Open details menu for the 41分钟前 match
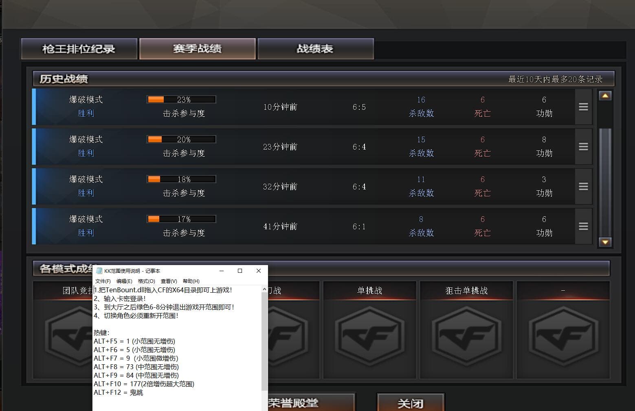This screenshot has width=635, height=411. click(x=583, y=226)
